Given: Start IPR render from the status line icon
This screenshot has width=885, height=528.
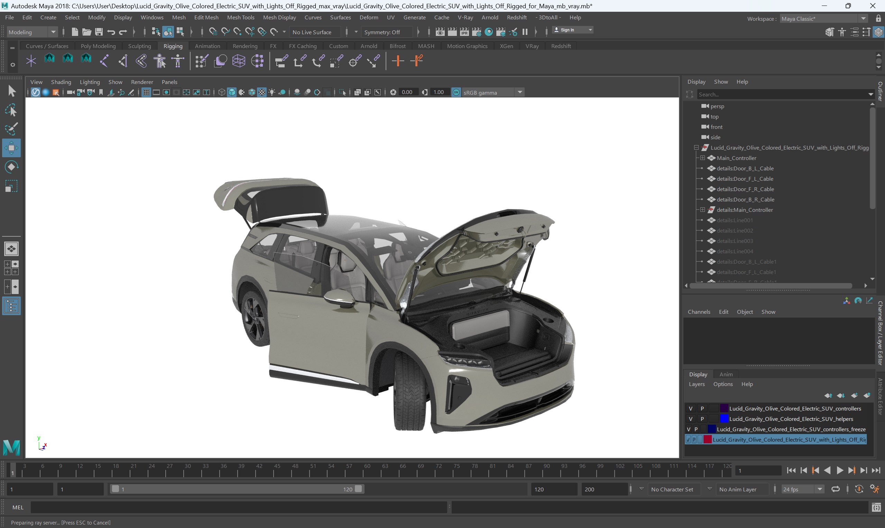Looking at the screenshot, I should tap(464, 32).
